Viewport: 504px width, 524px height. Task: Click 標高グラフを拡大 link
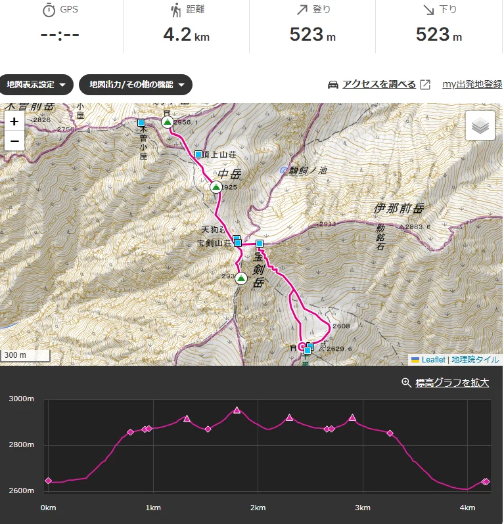point(452,383)
